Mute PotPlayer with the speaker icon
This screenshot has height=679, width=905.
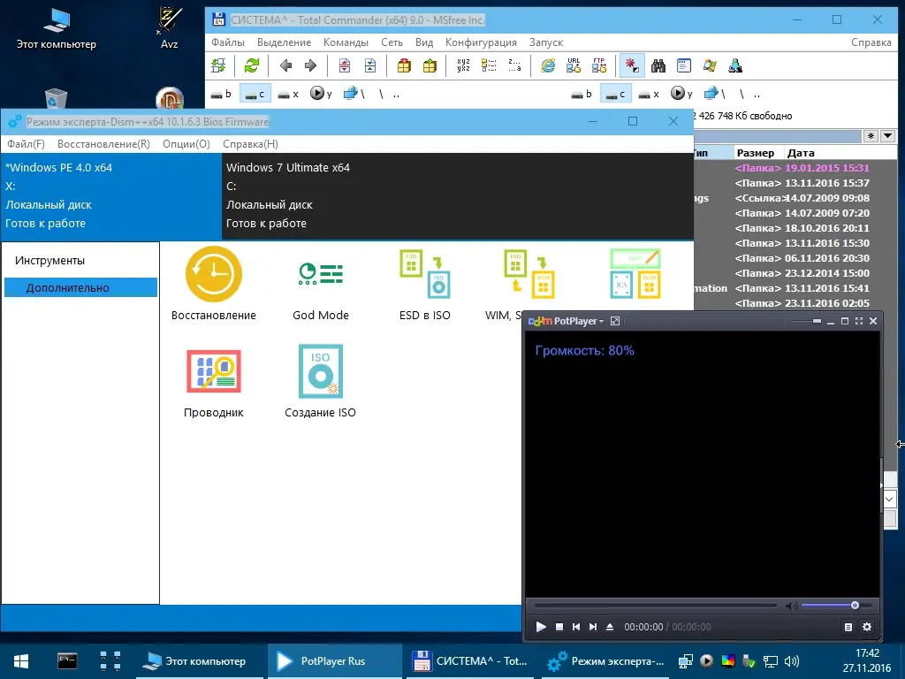[x=791, y=606]
